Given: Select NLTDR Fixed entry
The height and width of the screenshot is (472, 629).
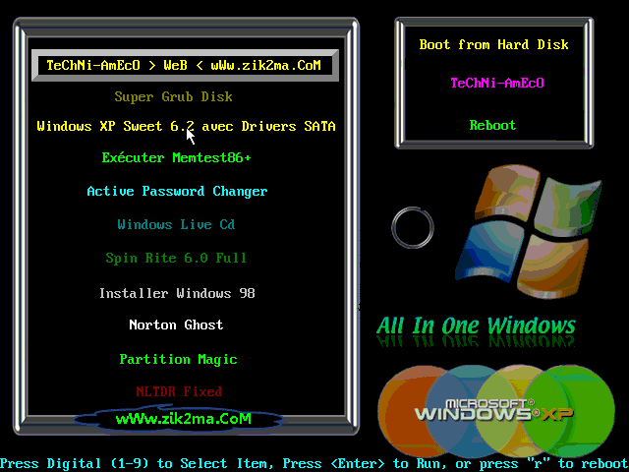Looking at the screenshot, I should [x=179, y=391].
